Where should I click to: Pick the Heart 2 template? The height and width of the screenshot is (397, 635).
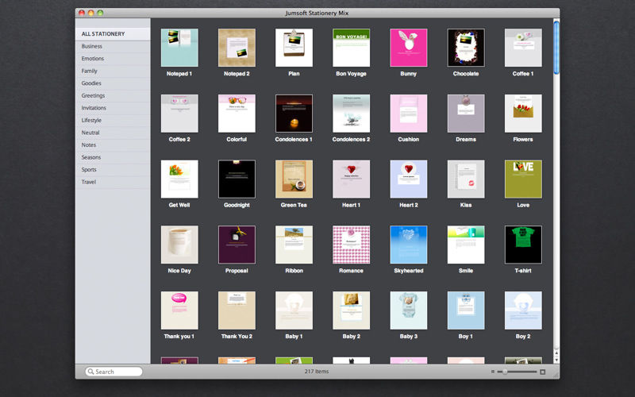click(x=409, y=179)
